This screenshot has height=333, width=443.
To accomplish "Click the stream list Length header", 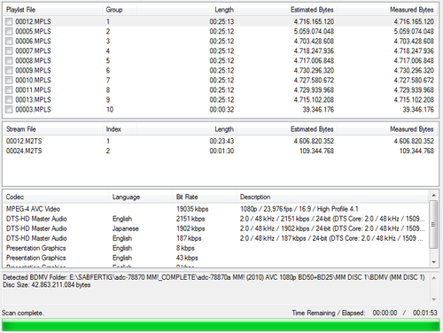I will click(x=187, y=129).
